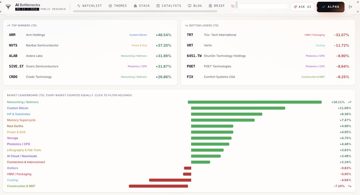Click the Cooling tag on Vertiv row
This screenshot has width=360, height=195.
[x=320, y=45]
